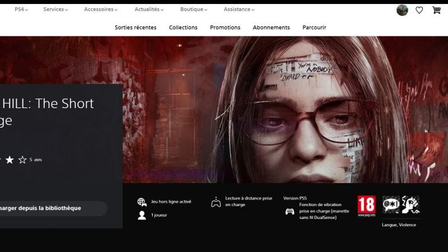Click the filled rating star

click(10, 160)
